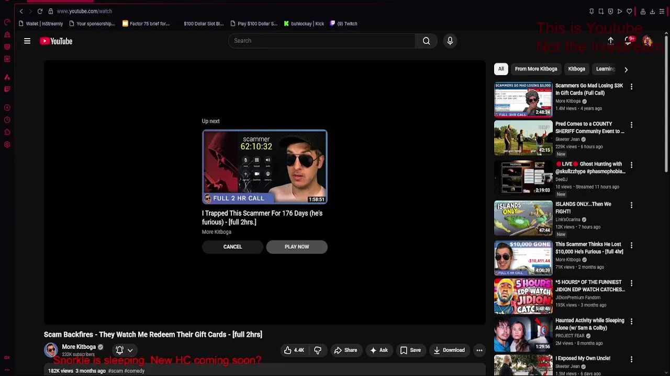This screenshot has width=670, height=376.
Task: Open the (9) Twitch bookmark
Action: point(344,23)
